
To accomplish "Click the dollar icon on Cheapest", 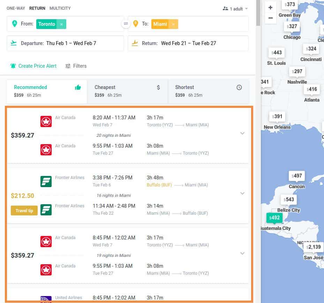I will tap(158, 88).
